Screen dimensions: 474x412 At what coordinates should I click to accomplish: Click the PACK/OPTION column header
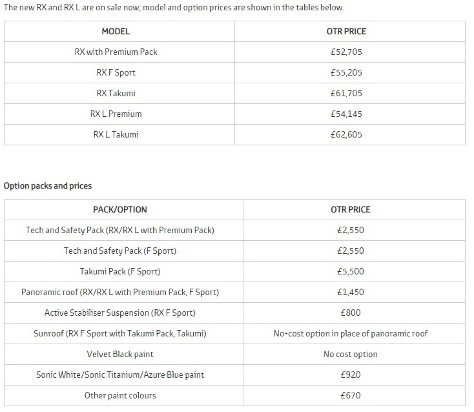point(119,209)
